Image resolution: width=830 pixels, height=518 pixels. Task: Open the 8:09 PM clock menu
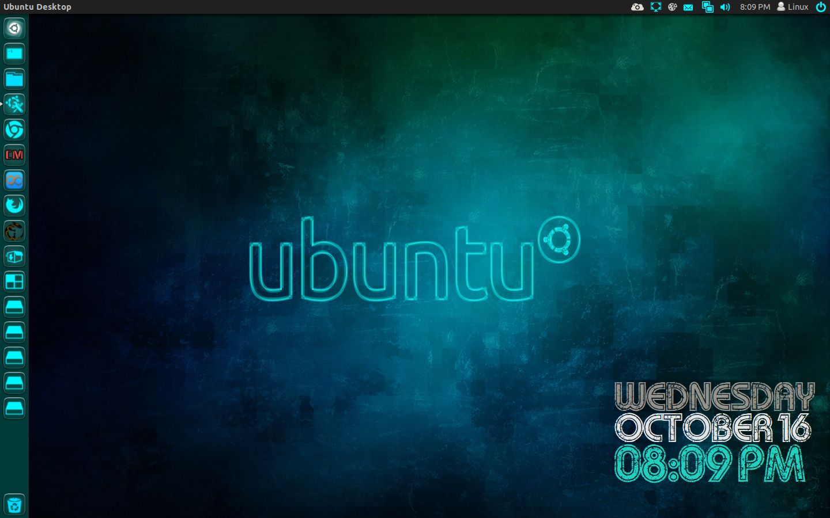click(755, 7)
